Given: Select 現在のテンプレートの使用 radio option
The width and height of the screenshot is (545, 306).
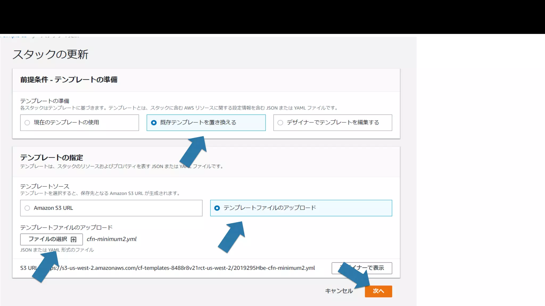Looking at the screenshot, I should (x=27, y=123).
